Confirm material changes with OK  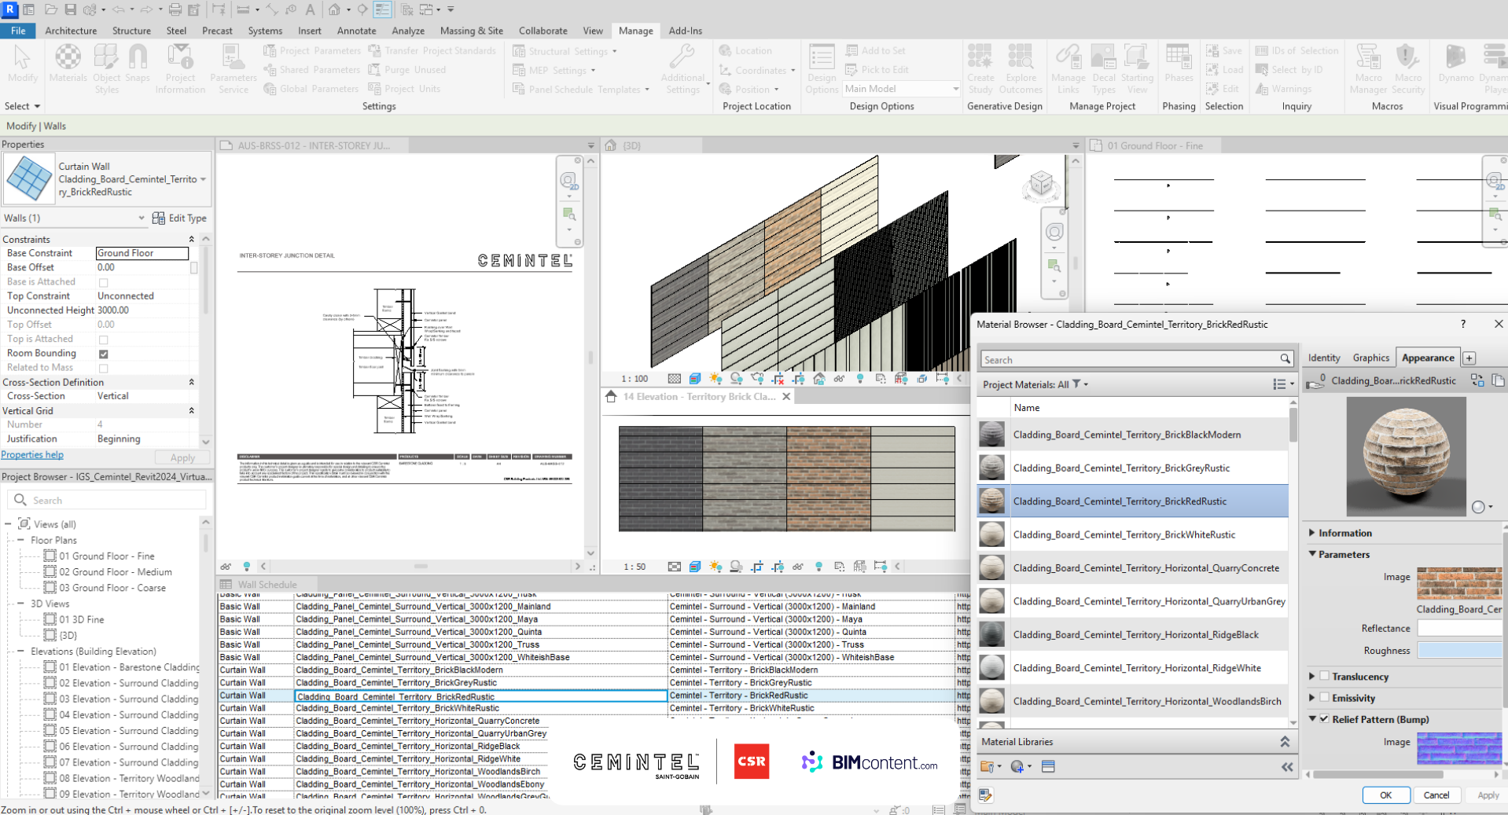tap(1385, 795)
